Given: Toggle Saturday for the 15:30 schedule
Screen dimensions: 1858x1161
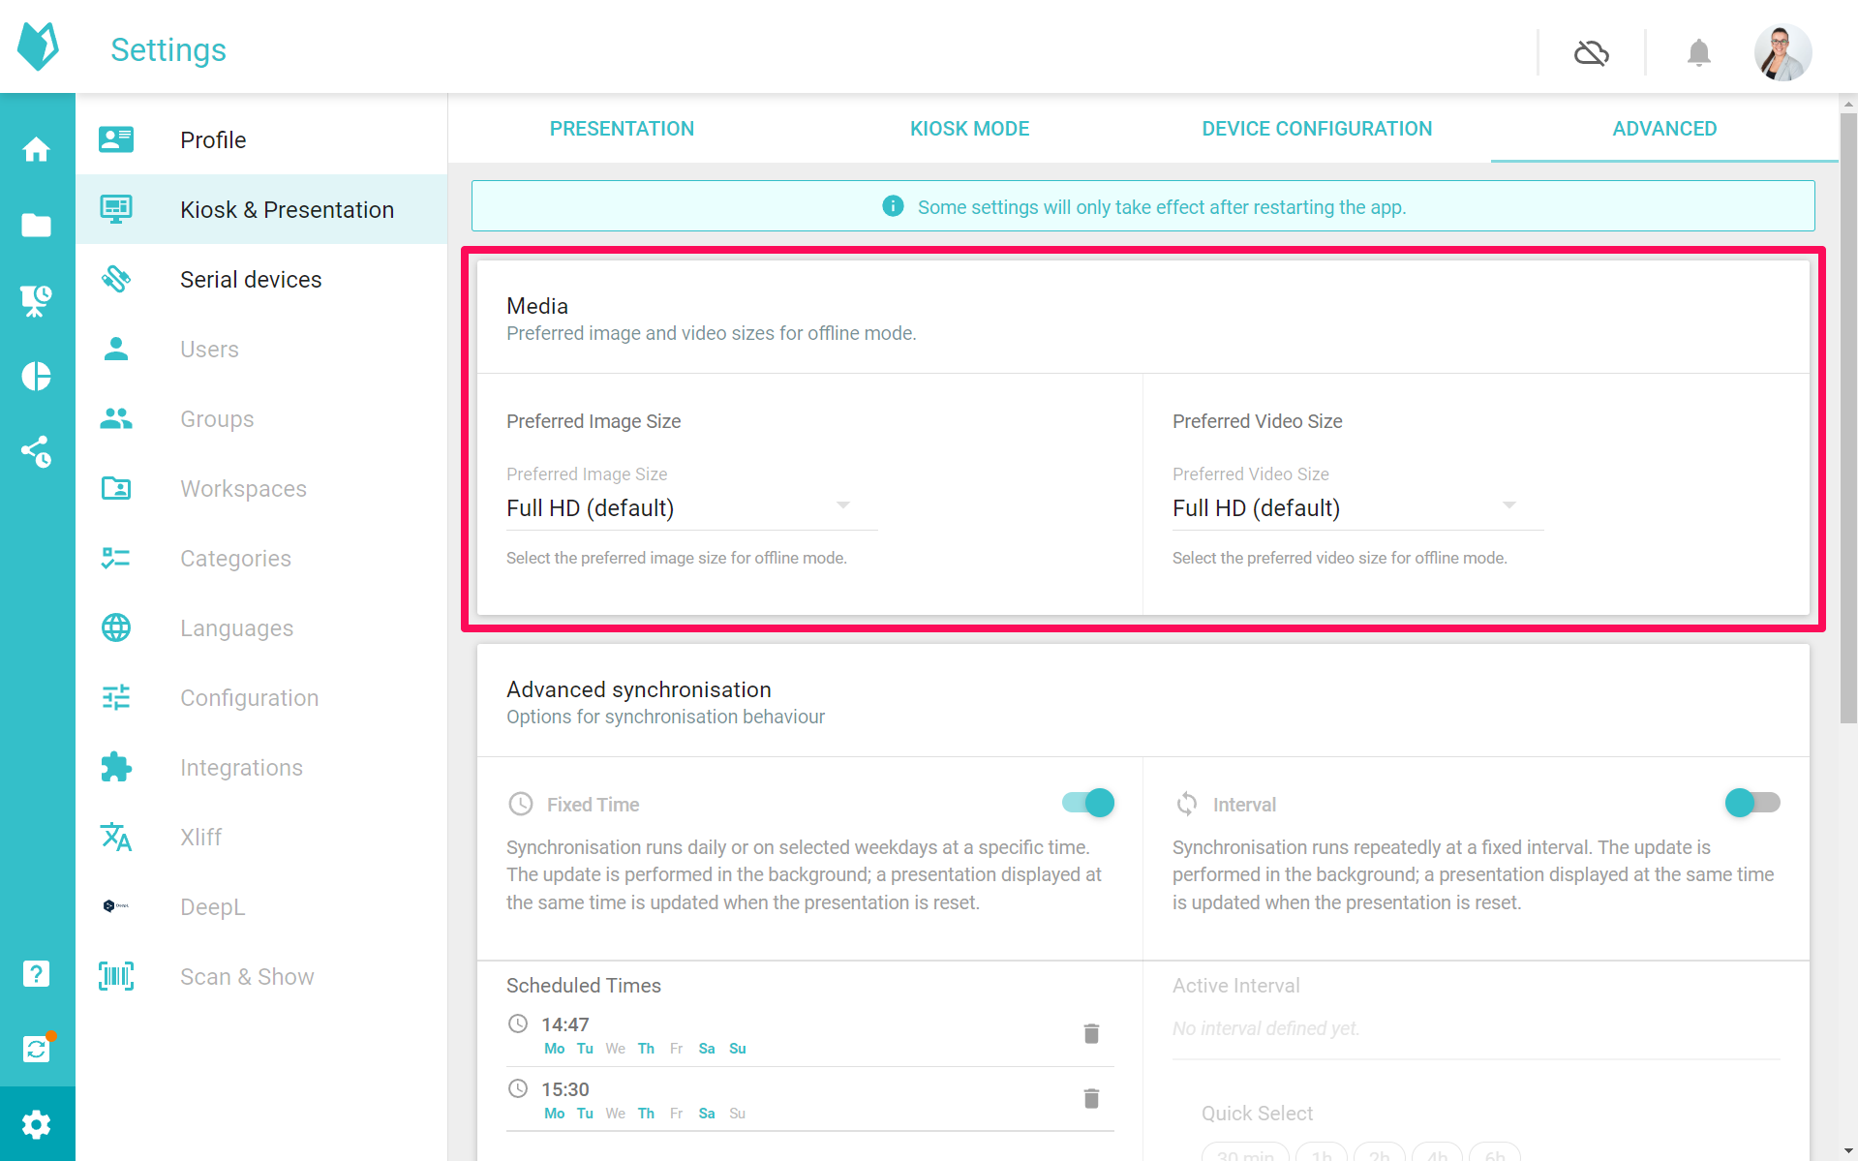Looking at the screenshot, I should [x=707, y=1114].
